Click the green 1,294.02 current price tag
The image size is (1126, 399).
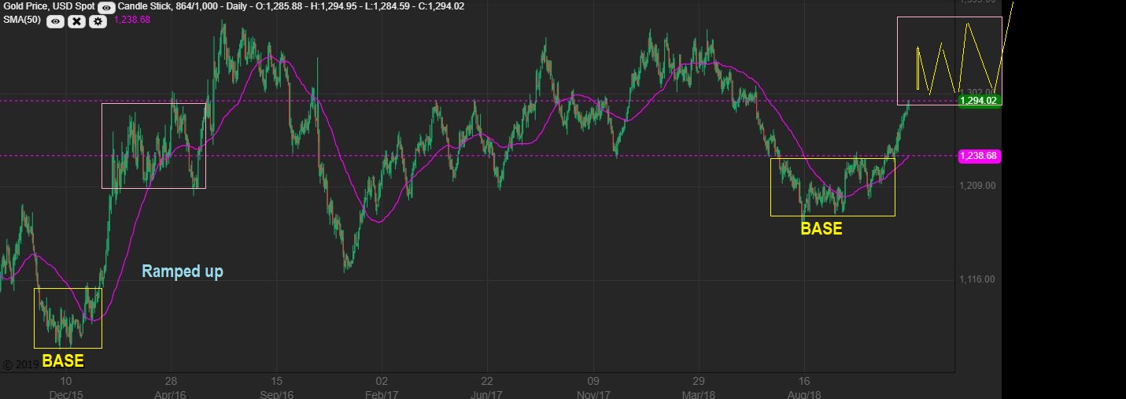point(979,101)
